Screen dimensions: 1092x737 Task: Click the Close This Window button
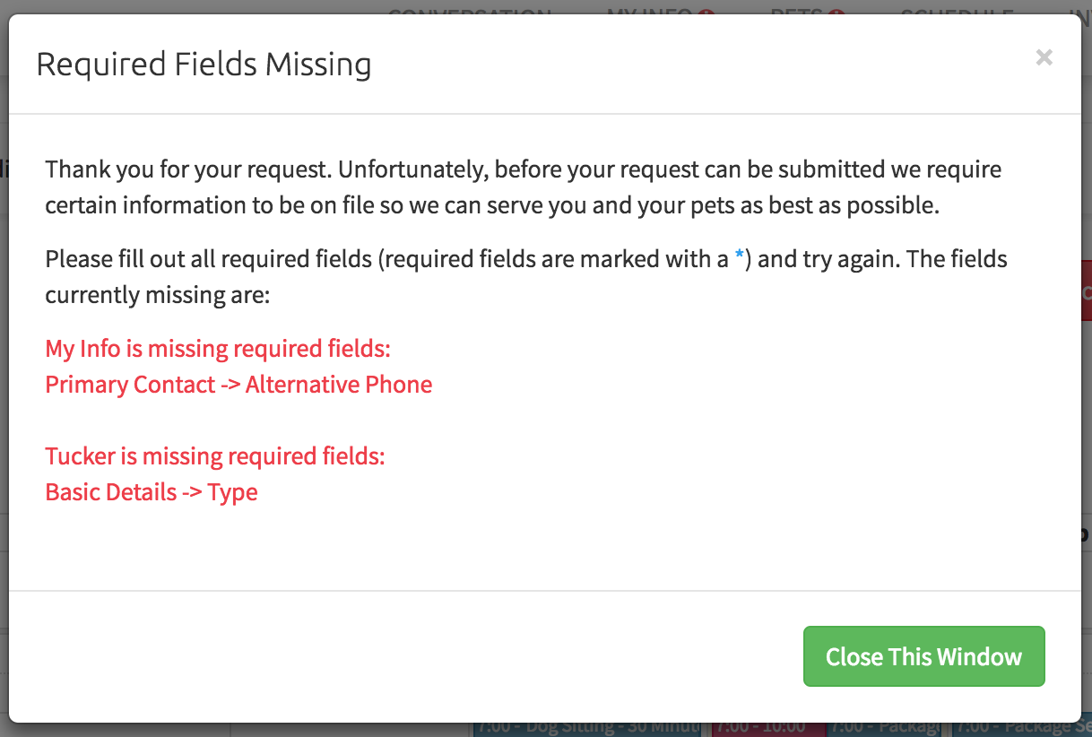click(x=923, y=656)
